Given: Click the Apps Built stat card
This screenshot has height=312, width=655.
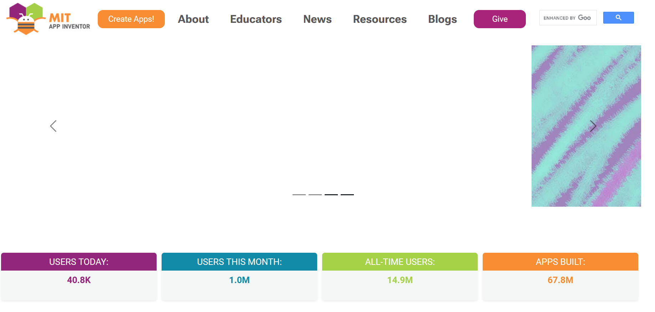Looking at the screenshot, I should (x=560, y=276).
